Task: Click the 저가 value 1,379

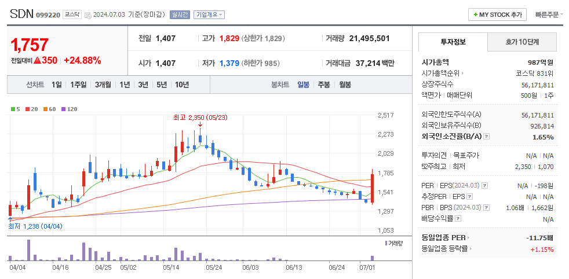Action: pyautogui.click(x=229, y=63)
